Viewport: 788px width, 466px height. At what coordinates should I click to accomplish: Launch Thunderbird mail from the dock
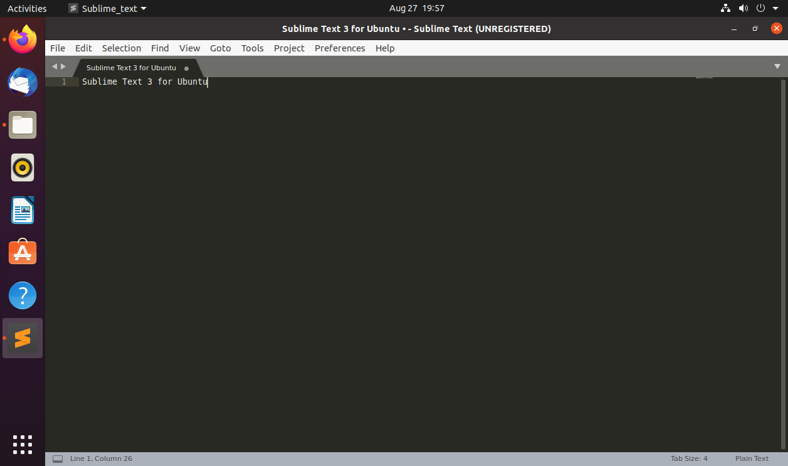23,82
